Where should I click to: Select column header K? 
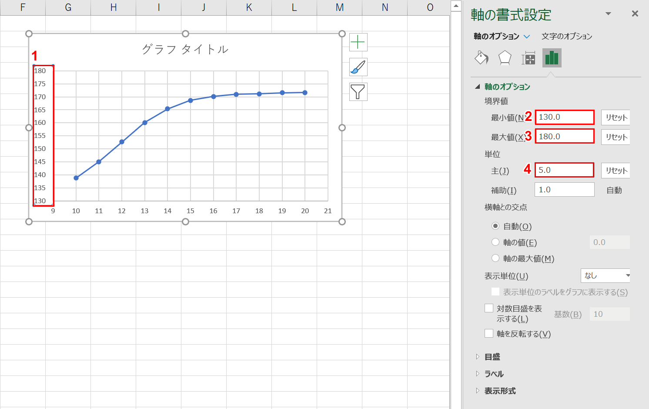coord(249,7)
